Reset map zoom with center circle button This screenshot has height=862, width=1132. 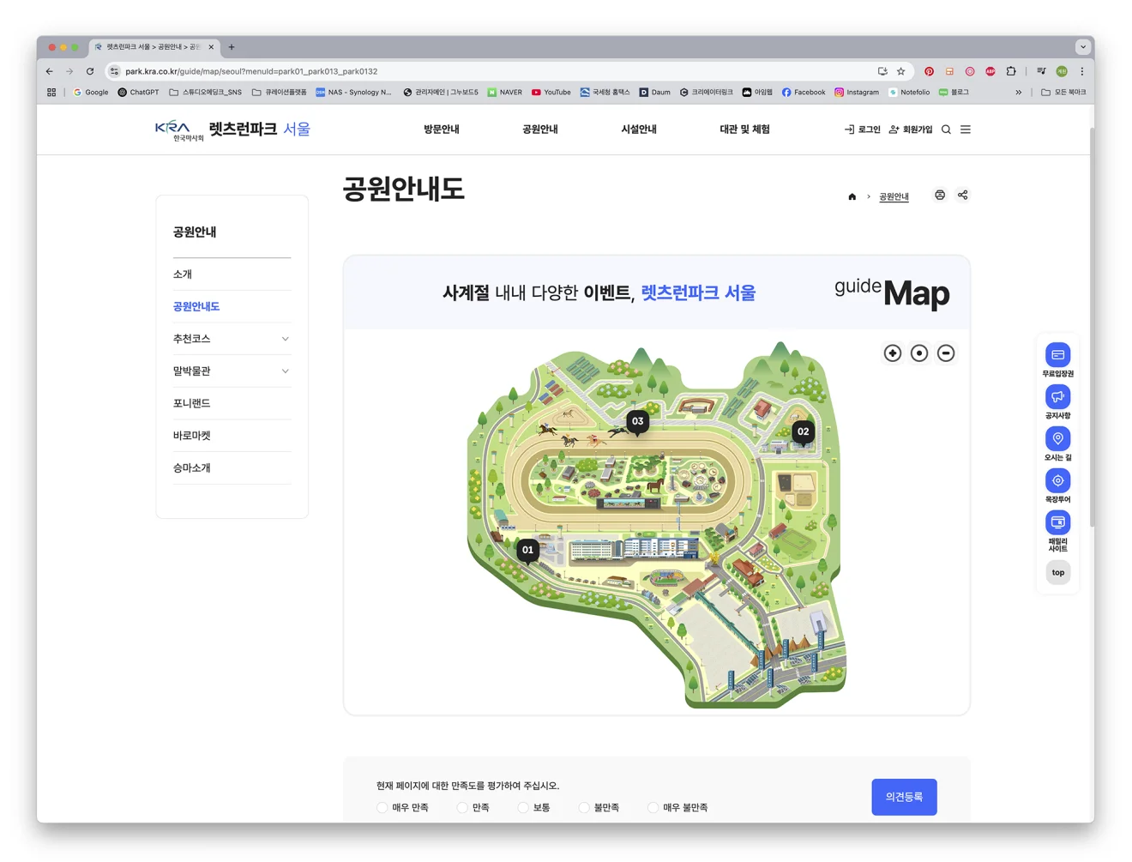click(919, 353)
